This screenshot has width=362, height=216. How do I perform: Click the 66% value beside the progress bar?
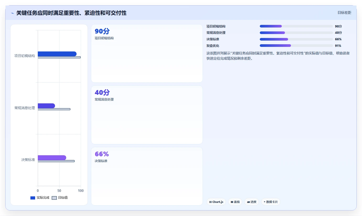tap(338, 39)
